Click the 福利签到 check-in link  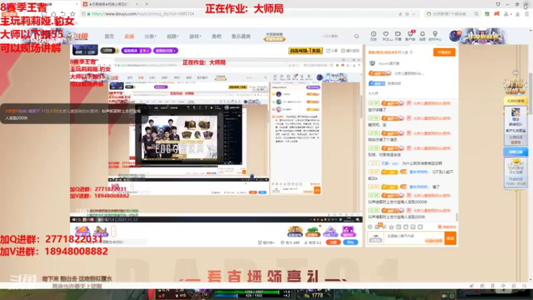click(x=350, y=51)
